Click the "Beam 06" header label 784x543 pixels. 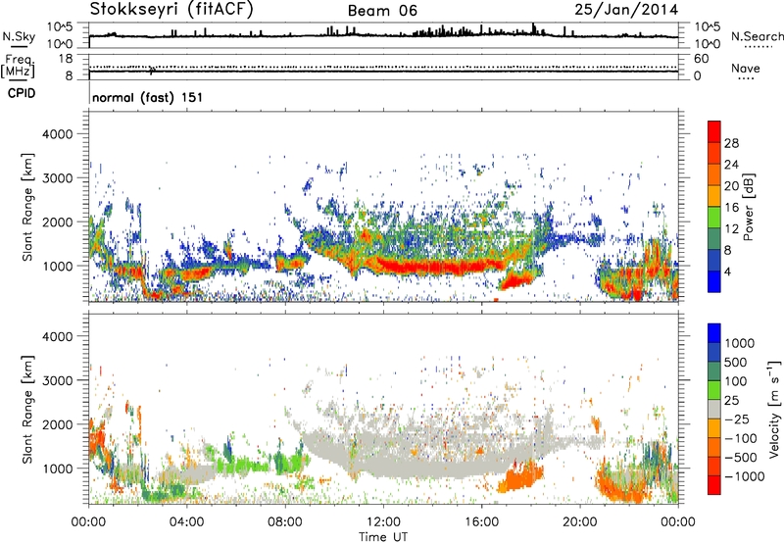[x=382, y=11]
